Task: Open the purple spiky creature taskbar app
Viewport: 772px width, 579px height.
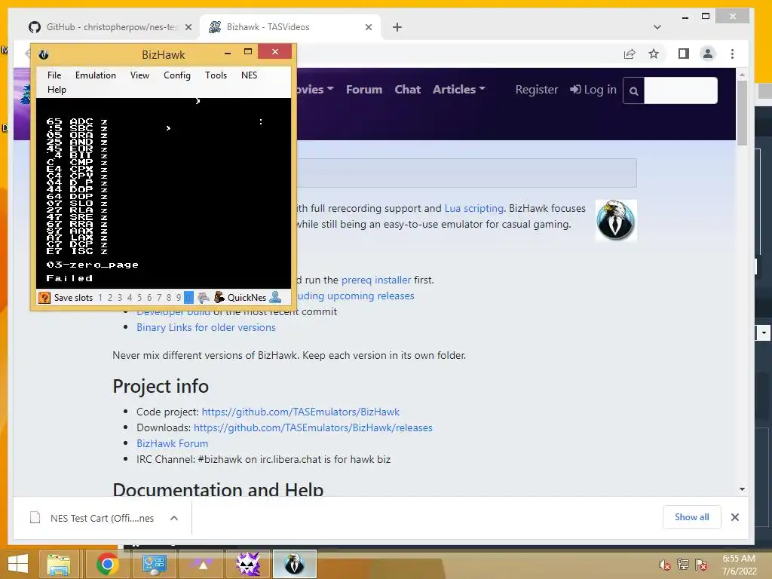Action: pos(248,564)
